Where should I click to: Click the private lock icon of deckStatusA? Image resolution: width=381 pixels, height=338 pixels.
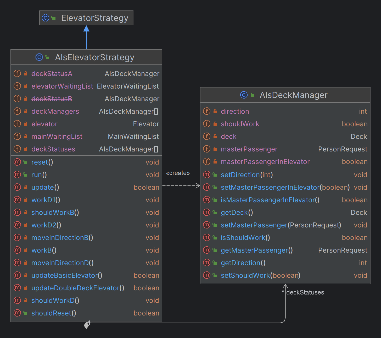(x=26, y=73)
